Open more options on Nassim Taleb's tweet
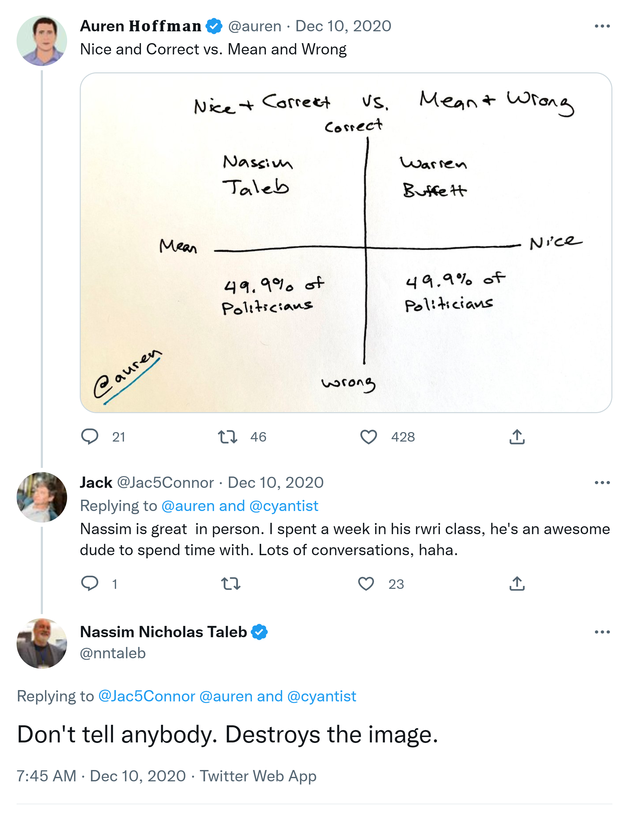624x815 pixels. (x=602, y=632)
